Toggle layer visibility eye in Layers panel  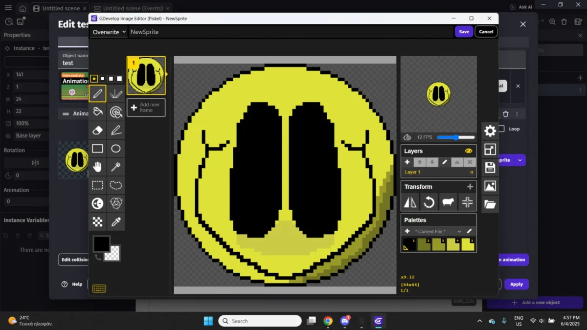468,151
